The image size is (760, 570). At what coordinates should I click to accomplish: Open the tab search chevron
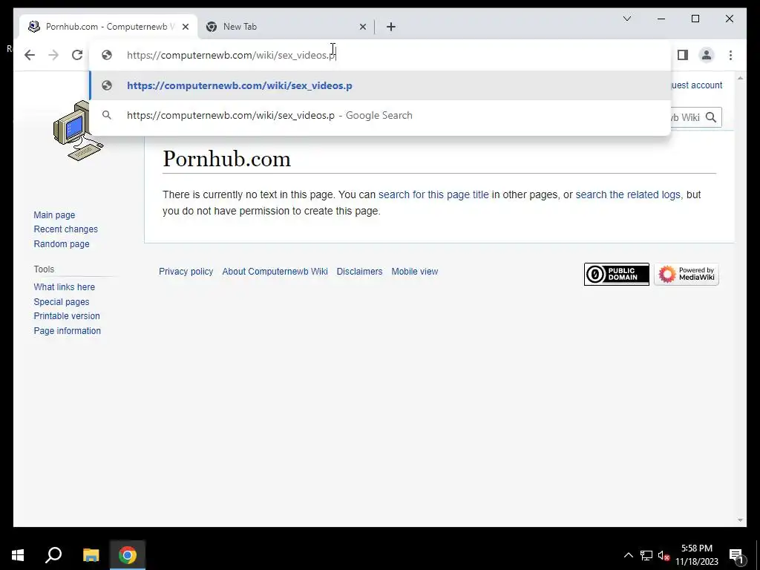click(626, 19)
